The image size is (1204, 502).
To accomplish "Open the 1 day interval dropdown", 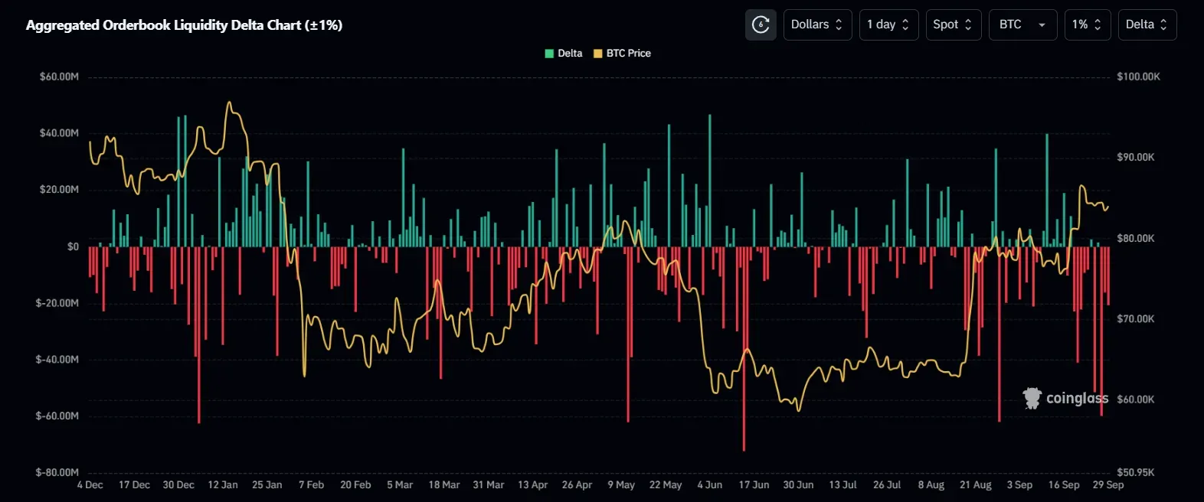I will 888,24.
